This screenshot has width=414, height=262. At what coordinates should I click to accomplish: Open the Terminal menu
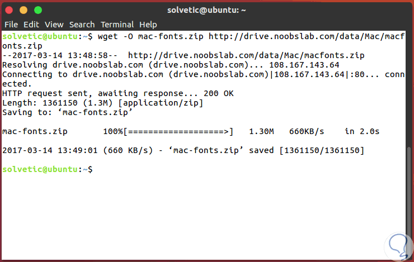(x=117, y=25)
